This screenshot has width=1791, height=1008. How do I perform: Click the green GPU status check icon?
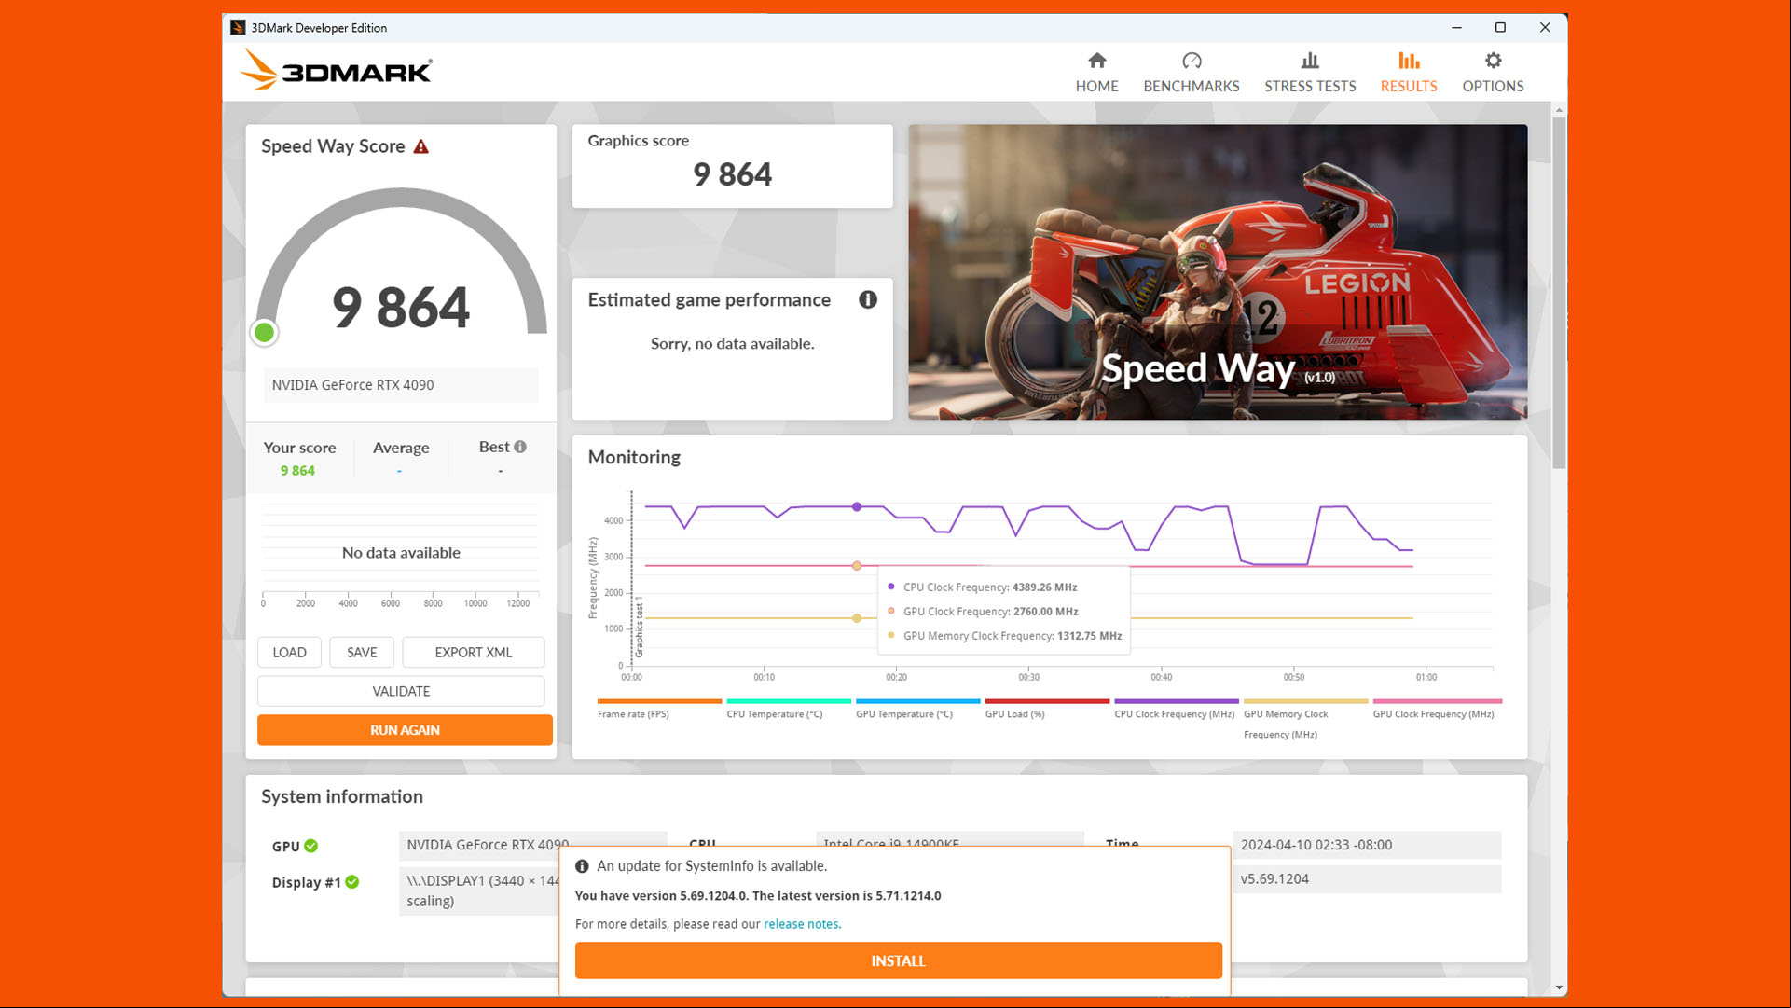(311, 846)
